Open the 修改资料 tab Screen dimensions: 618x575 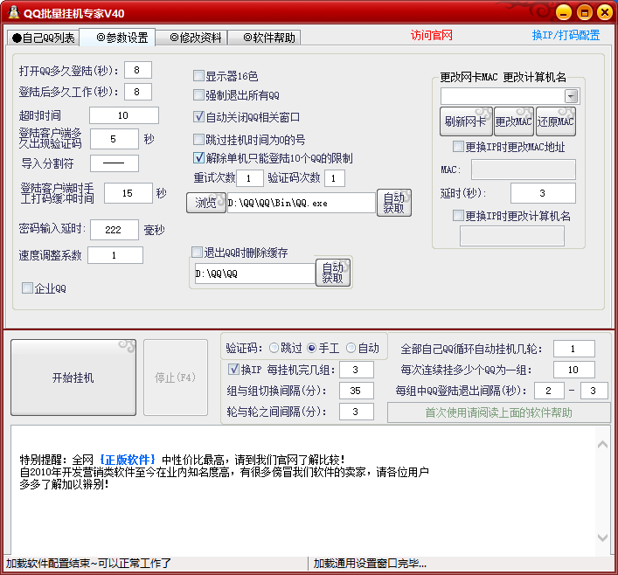(x=191, y=38)
